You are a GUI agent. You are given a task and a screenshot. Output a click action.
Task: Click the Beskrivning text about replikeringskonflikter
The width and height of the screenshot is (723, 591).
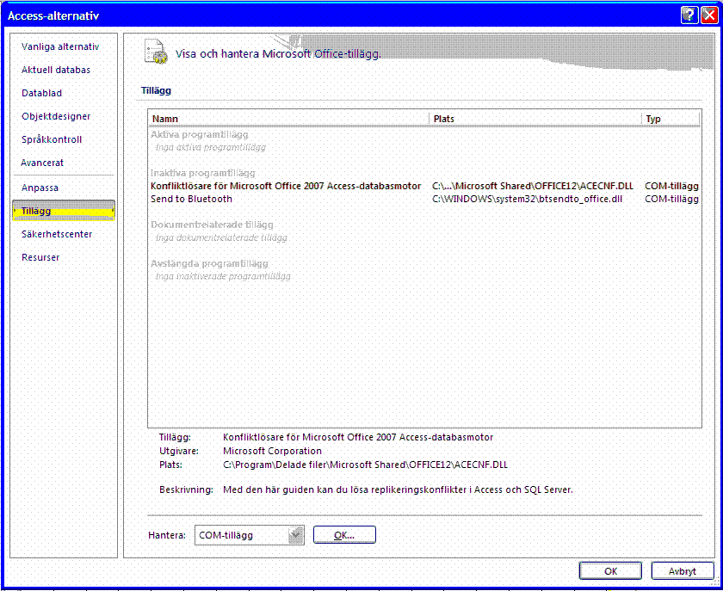398,489
